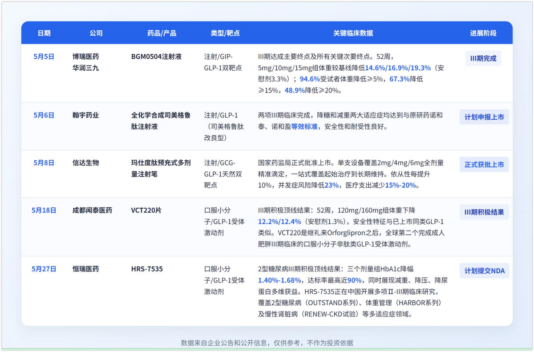This screenshot has height=352, width=534.
Task: Select the 5月18日 date cell
Action: tap(44, 210)
